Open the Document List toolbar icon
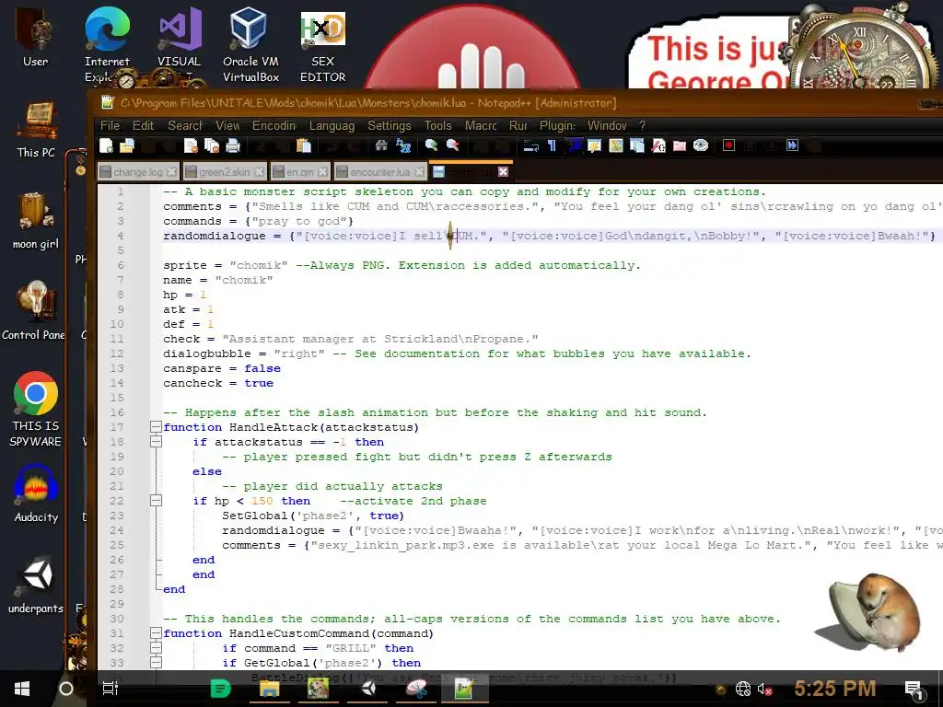943x707 pixels. point(637,145)
